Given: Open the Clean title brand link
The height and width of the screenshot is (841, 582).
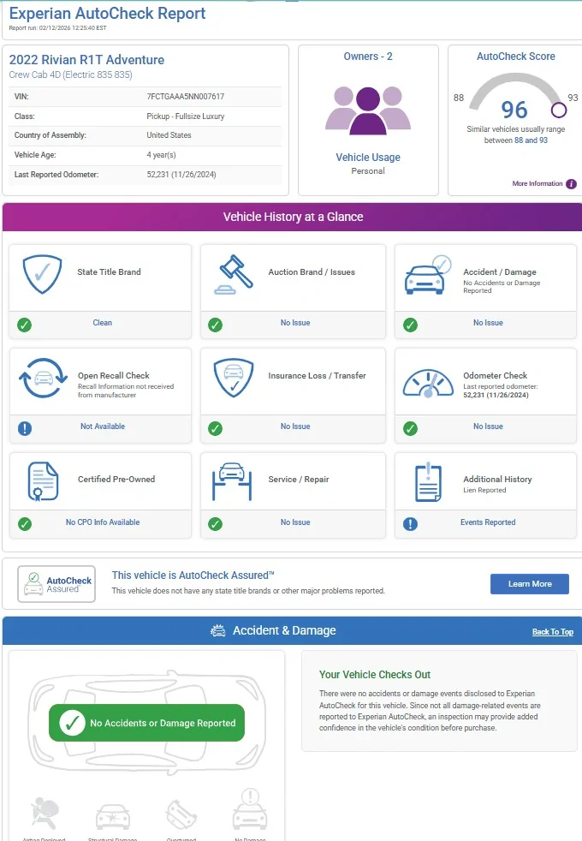Looking at the screenshot, I should (x=103, y=322).
